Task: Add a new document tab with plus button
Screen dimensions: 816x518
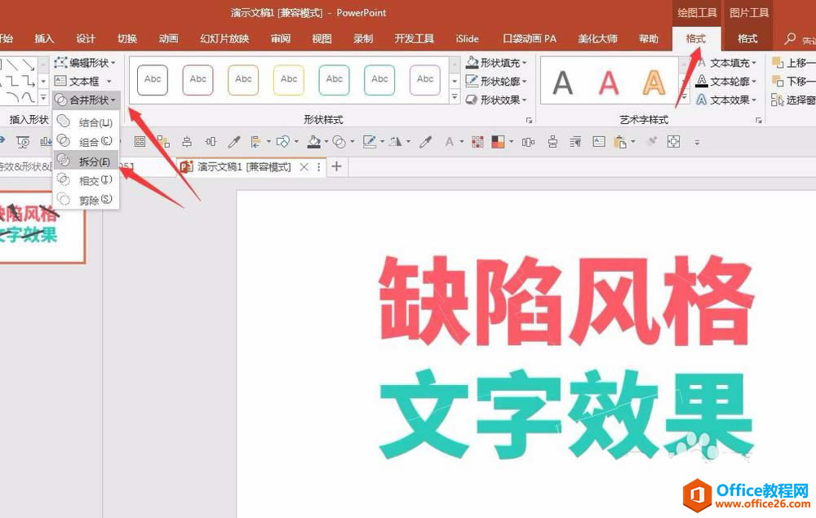Action: [x=337, y=166]
